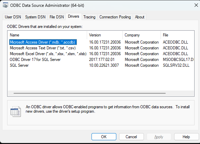Image resolution: width=200 pixels, height=144 pixels.
Task: Click the SQLSRV32.DLL file cell
Action: [x=176, y=65]
